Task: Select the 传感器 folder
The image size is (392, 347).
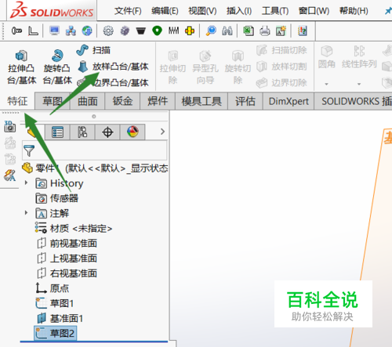Action: tap(56, 198)
